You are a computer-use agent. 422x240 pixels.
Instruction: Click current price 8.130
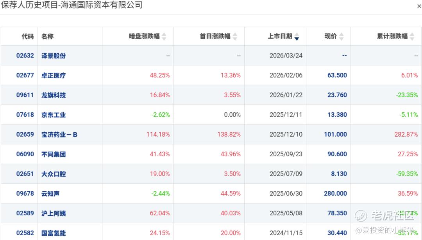click(339, 174)
